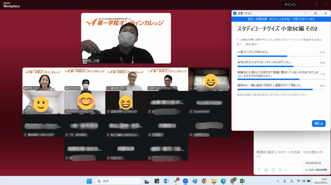Open the text formatting tool in chat
331x185 pixels.
click(x=259, y=170)
